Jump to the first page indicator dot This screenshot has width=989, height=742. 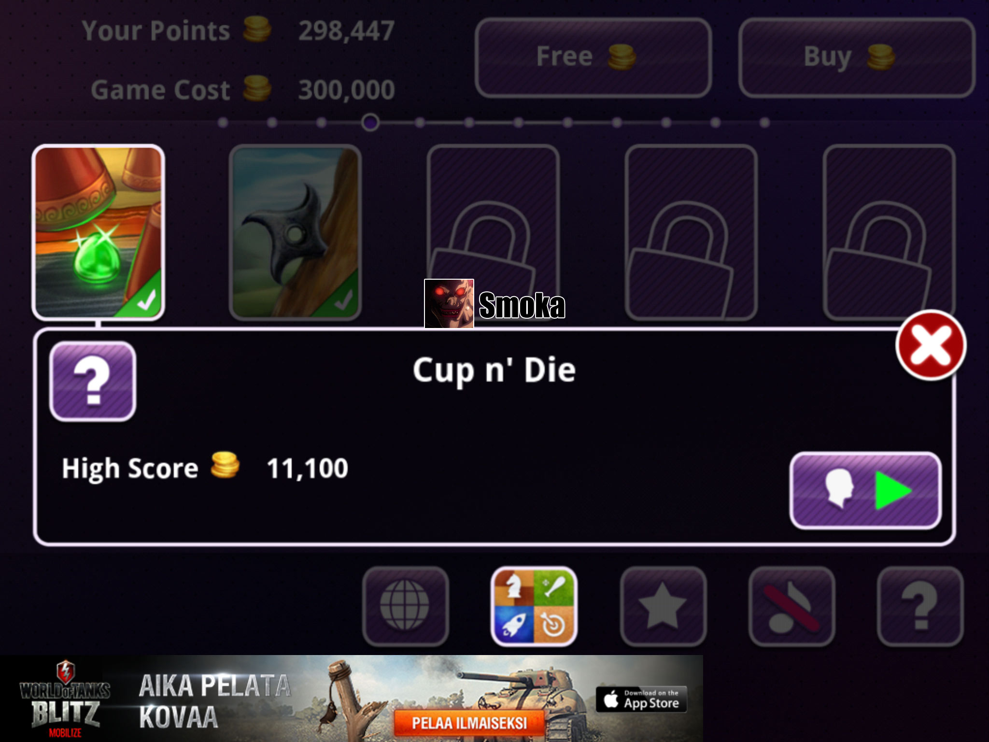[x=223, y=123]
